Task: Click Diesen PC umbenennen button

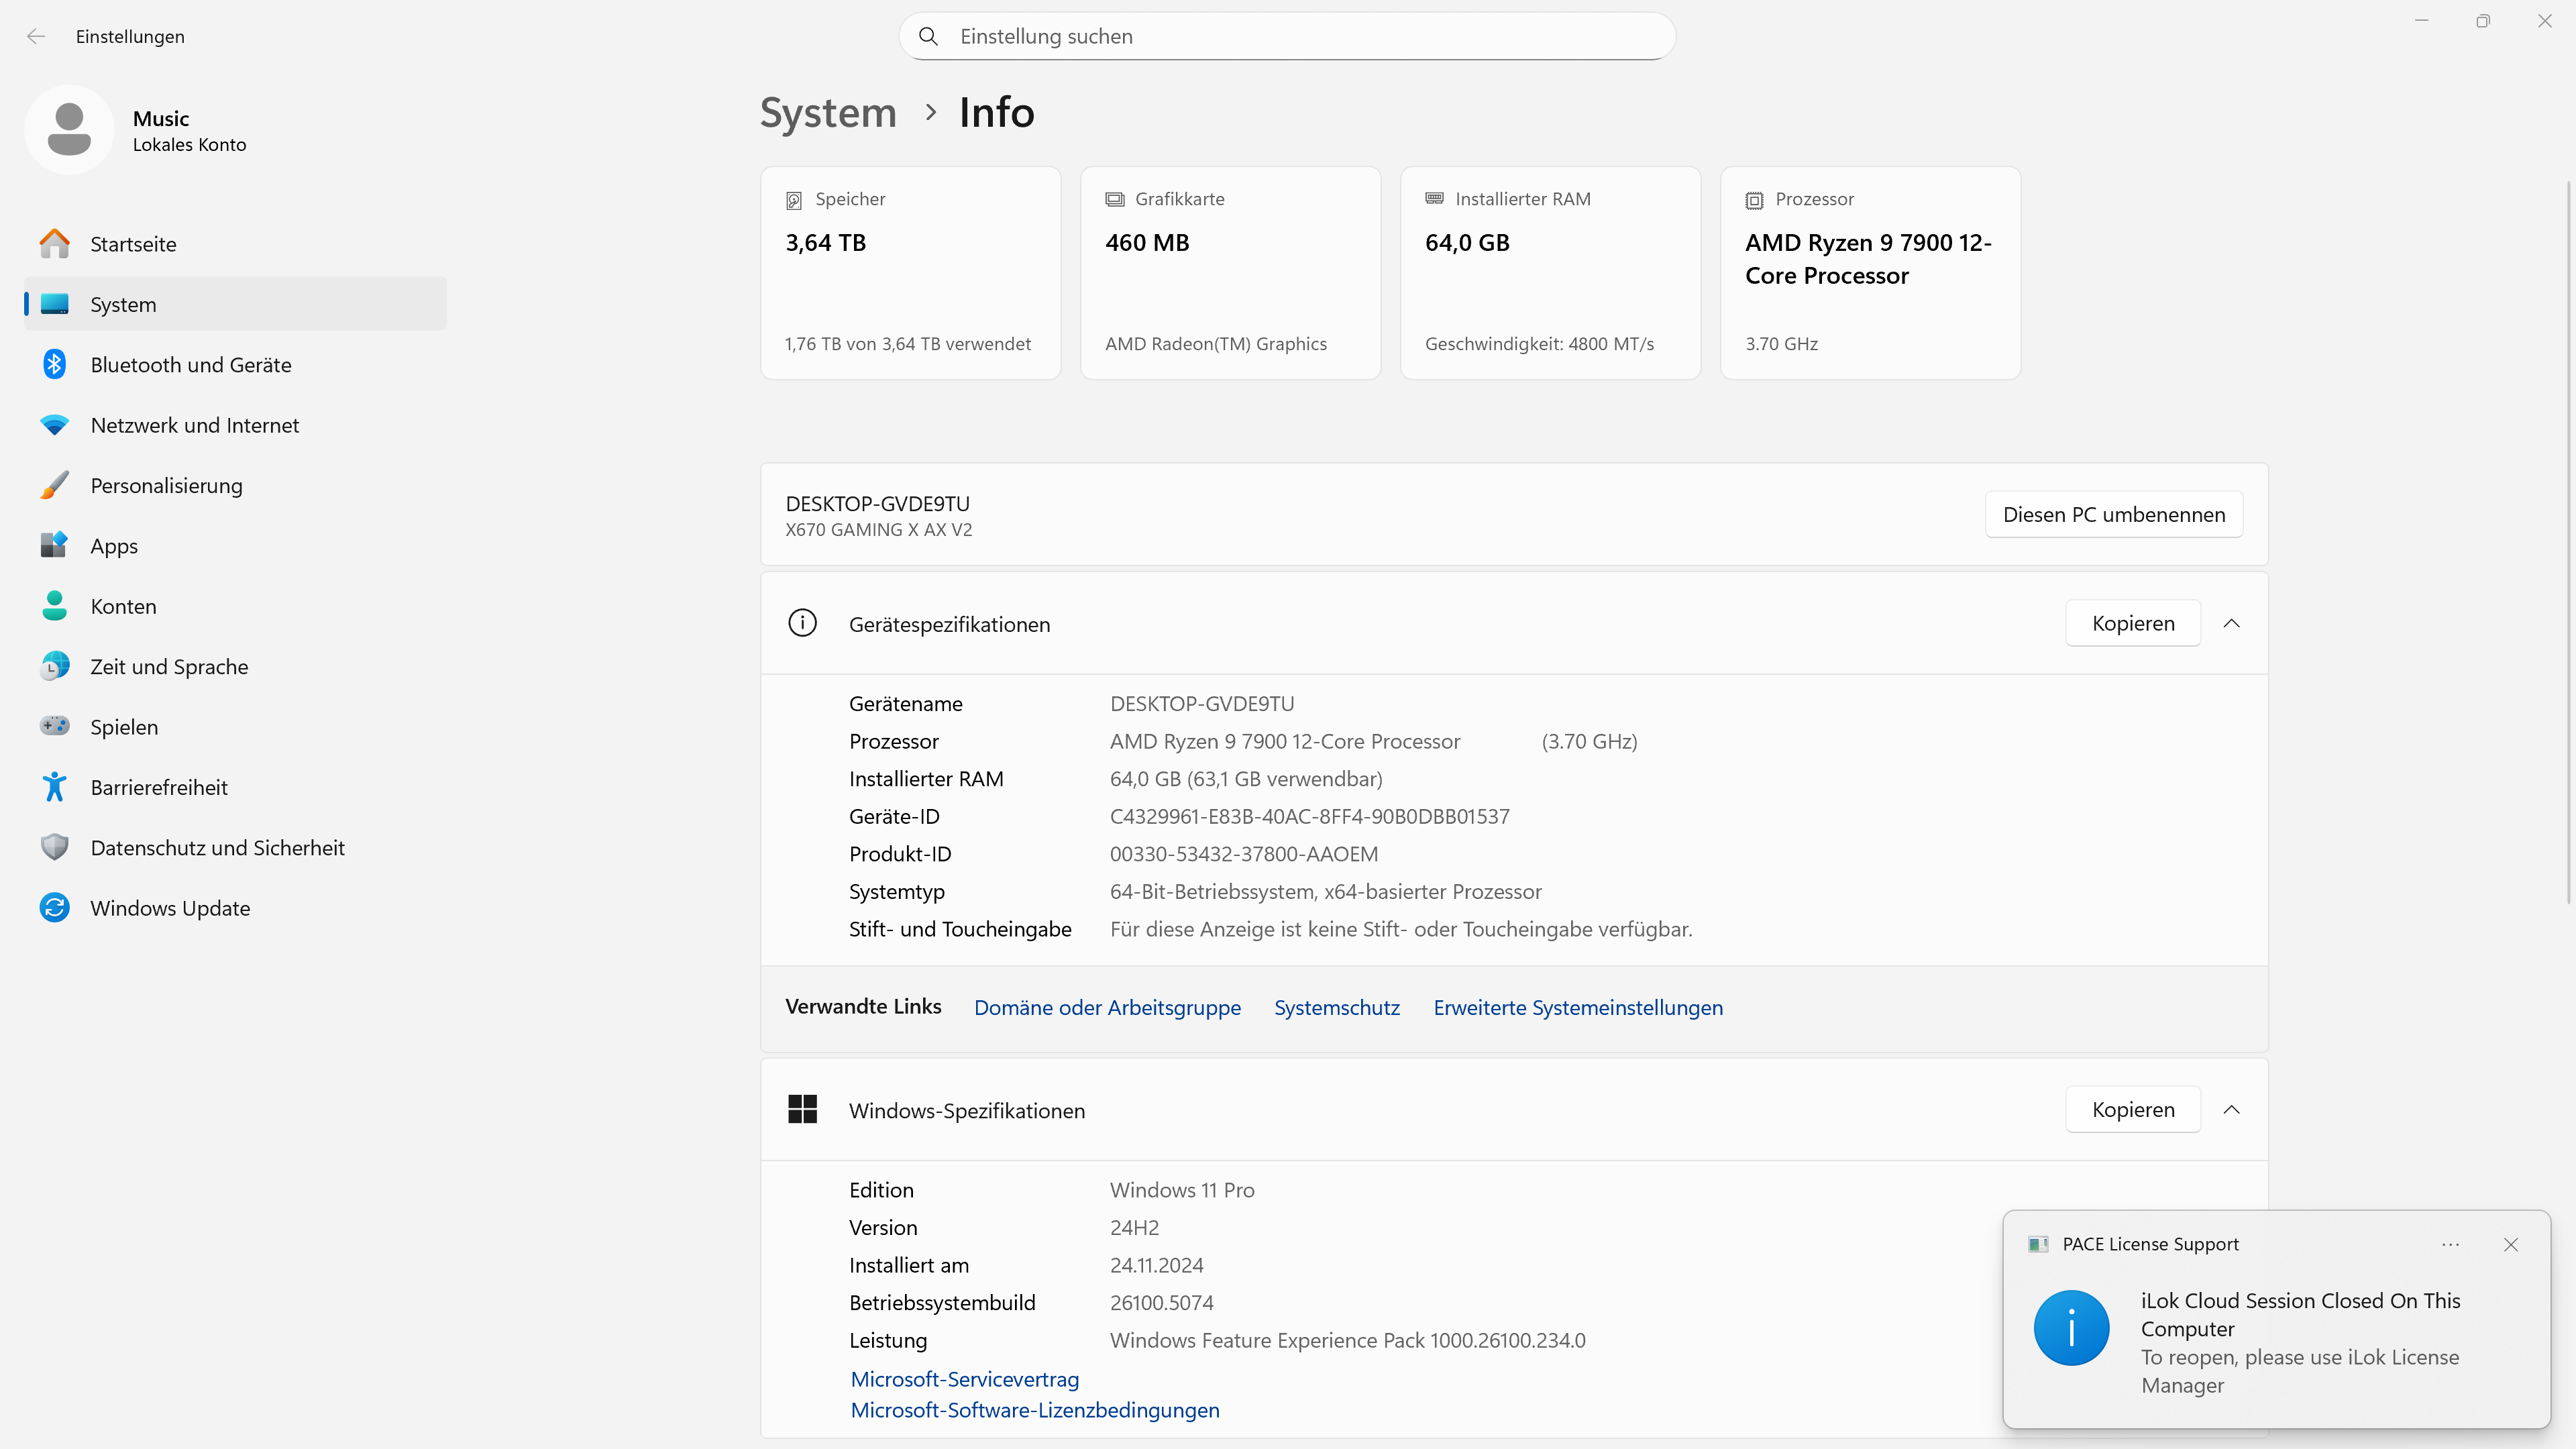Action: 2114,514
